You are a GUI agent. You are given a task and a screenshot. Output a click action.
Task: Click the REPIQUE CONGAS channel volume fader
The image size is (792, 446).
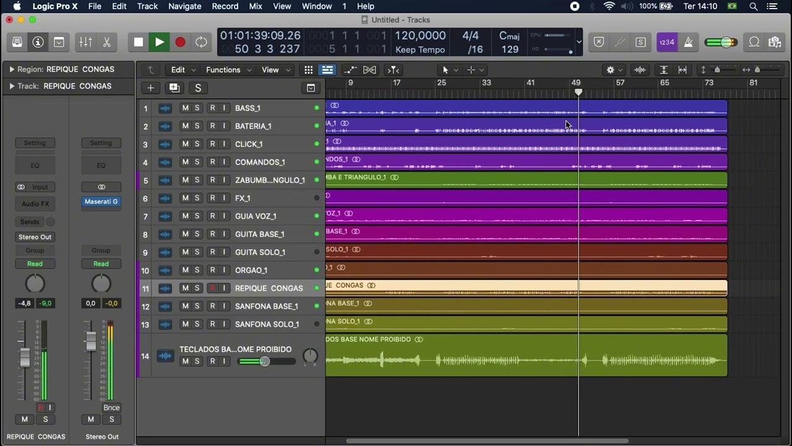(25, 357)
